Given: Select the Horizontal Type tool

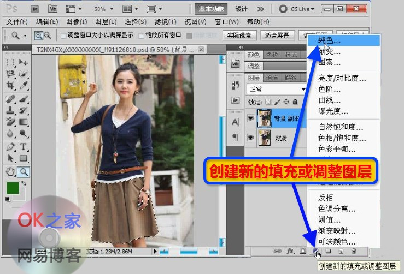Looking at the screenshot, I should coord(23,147).
